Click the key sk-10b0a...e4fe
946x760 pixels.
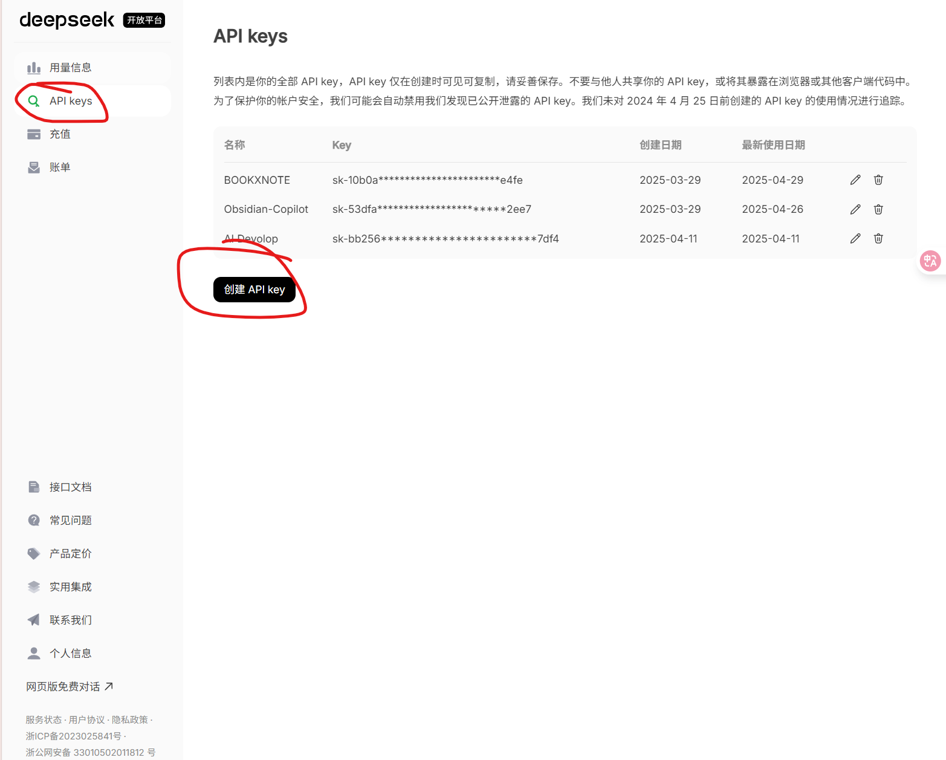tap(427, 180)
